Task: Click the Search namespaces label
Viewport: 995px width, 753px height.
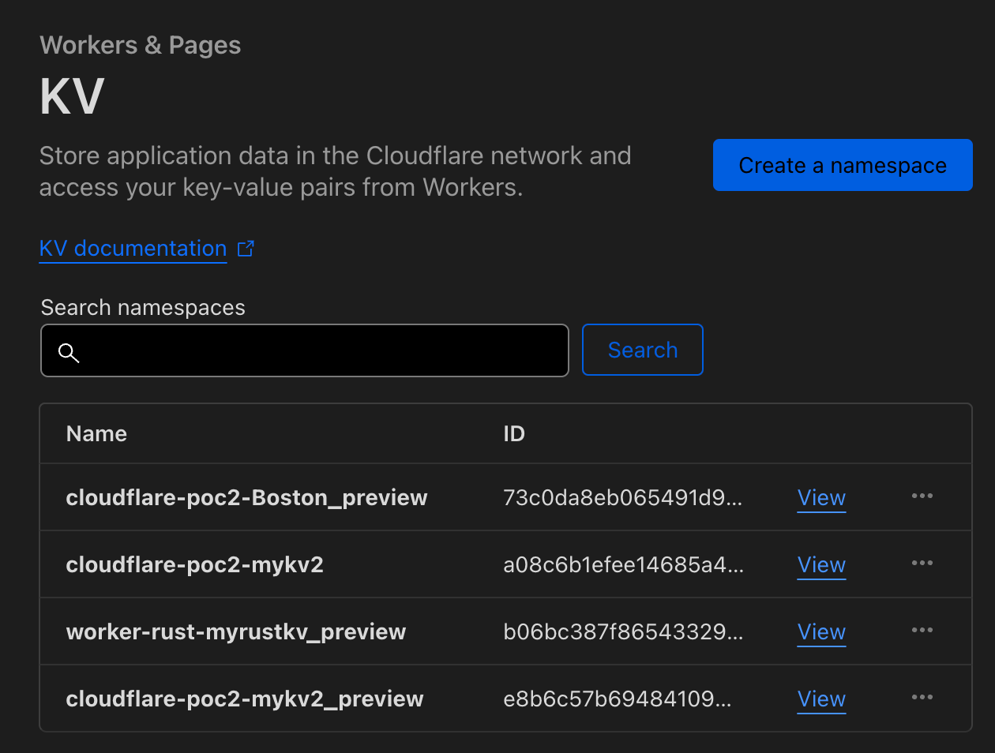Action: [143, 308]
